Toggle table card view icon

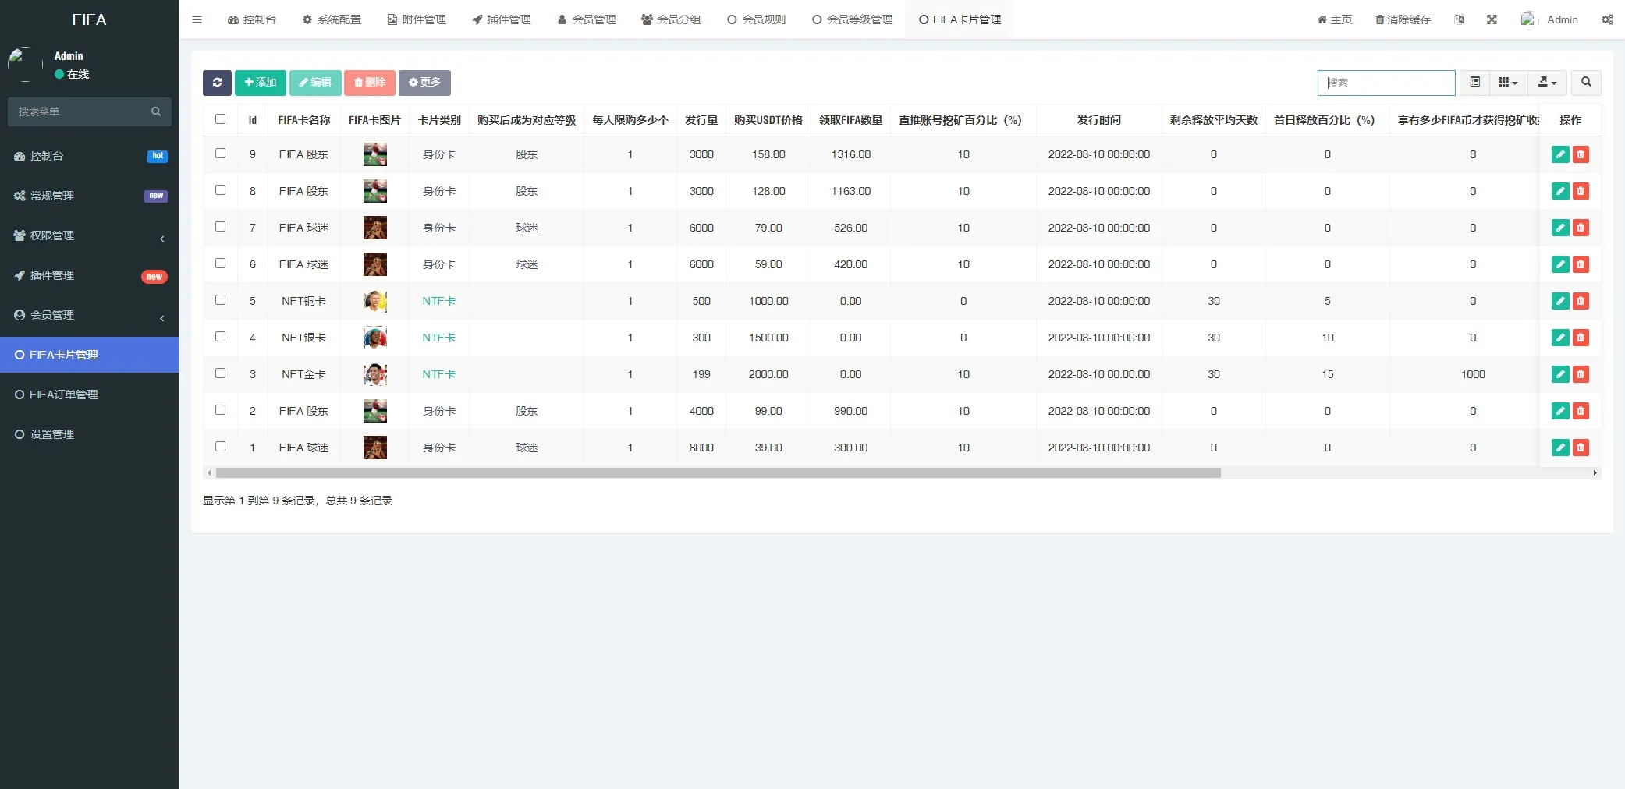click(1474, 83)
